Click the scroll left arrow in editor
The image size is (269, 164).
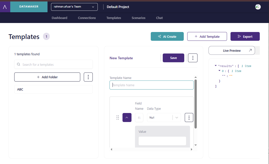[x=111, y=149]
